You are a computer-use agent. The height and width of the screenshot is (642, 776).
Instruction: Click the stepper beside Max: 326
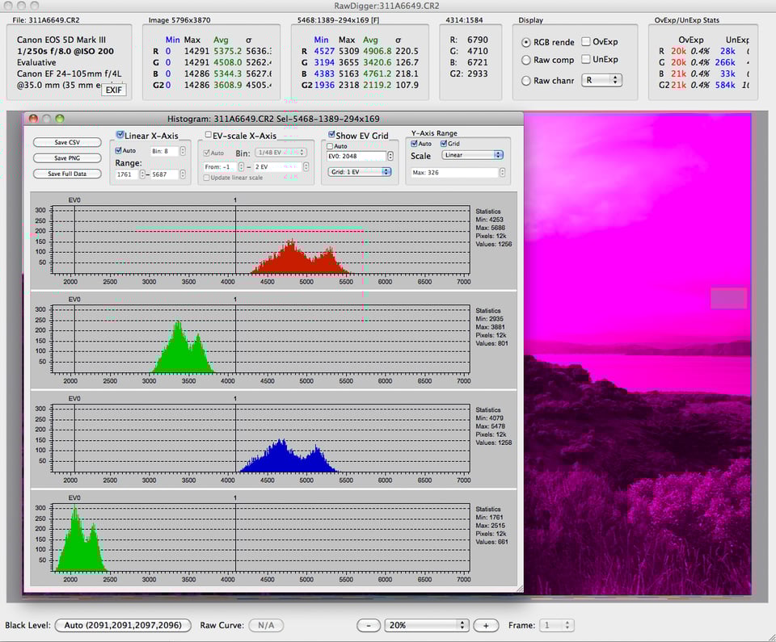tap(502, 173)
